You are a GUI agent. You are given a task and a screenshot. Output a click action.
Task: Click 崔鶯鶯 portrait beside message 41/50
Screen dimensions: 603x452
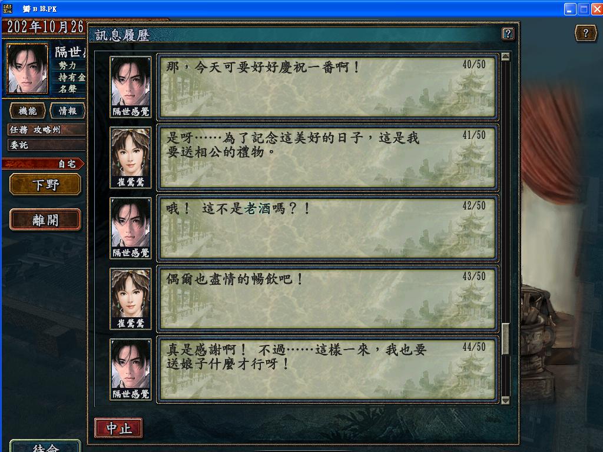(131, 158)
